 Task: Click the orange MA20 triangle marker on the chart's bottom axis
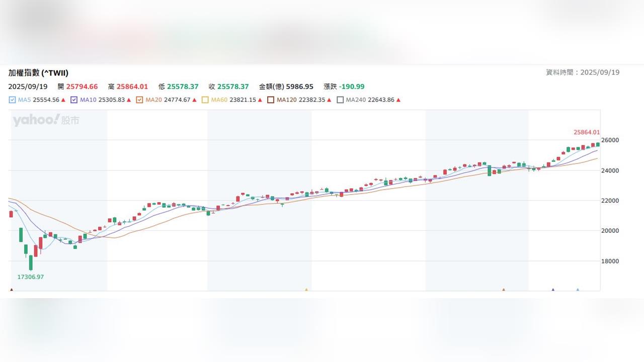pos(503,290)
